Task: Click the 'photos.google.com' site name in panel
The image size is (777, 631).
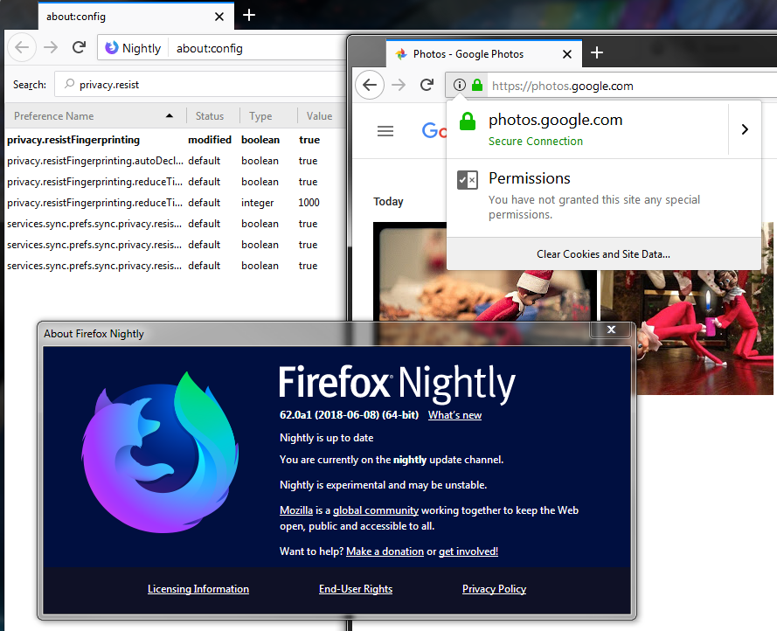Action: (556, 120)
